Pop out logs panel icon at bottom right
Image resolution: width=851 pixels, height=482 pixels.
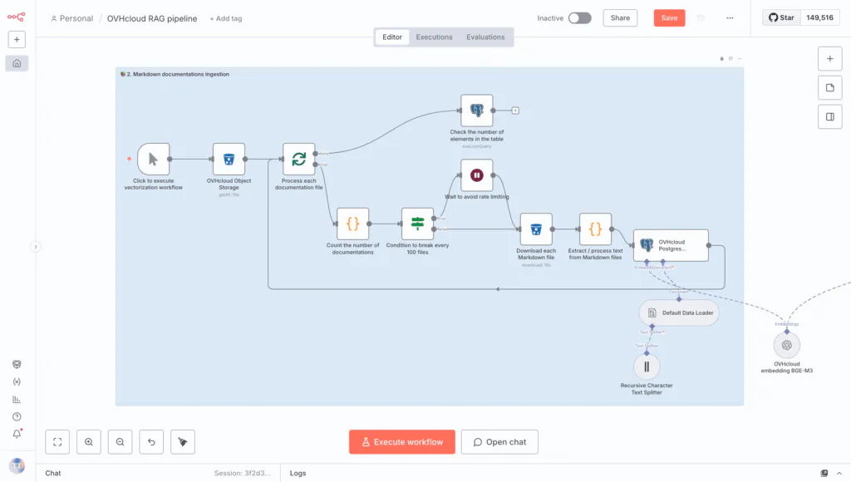coord(824,474)
